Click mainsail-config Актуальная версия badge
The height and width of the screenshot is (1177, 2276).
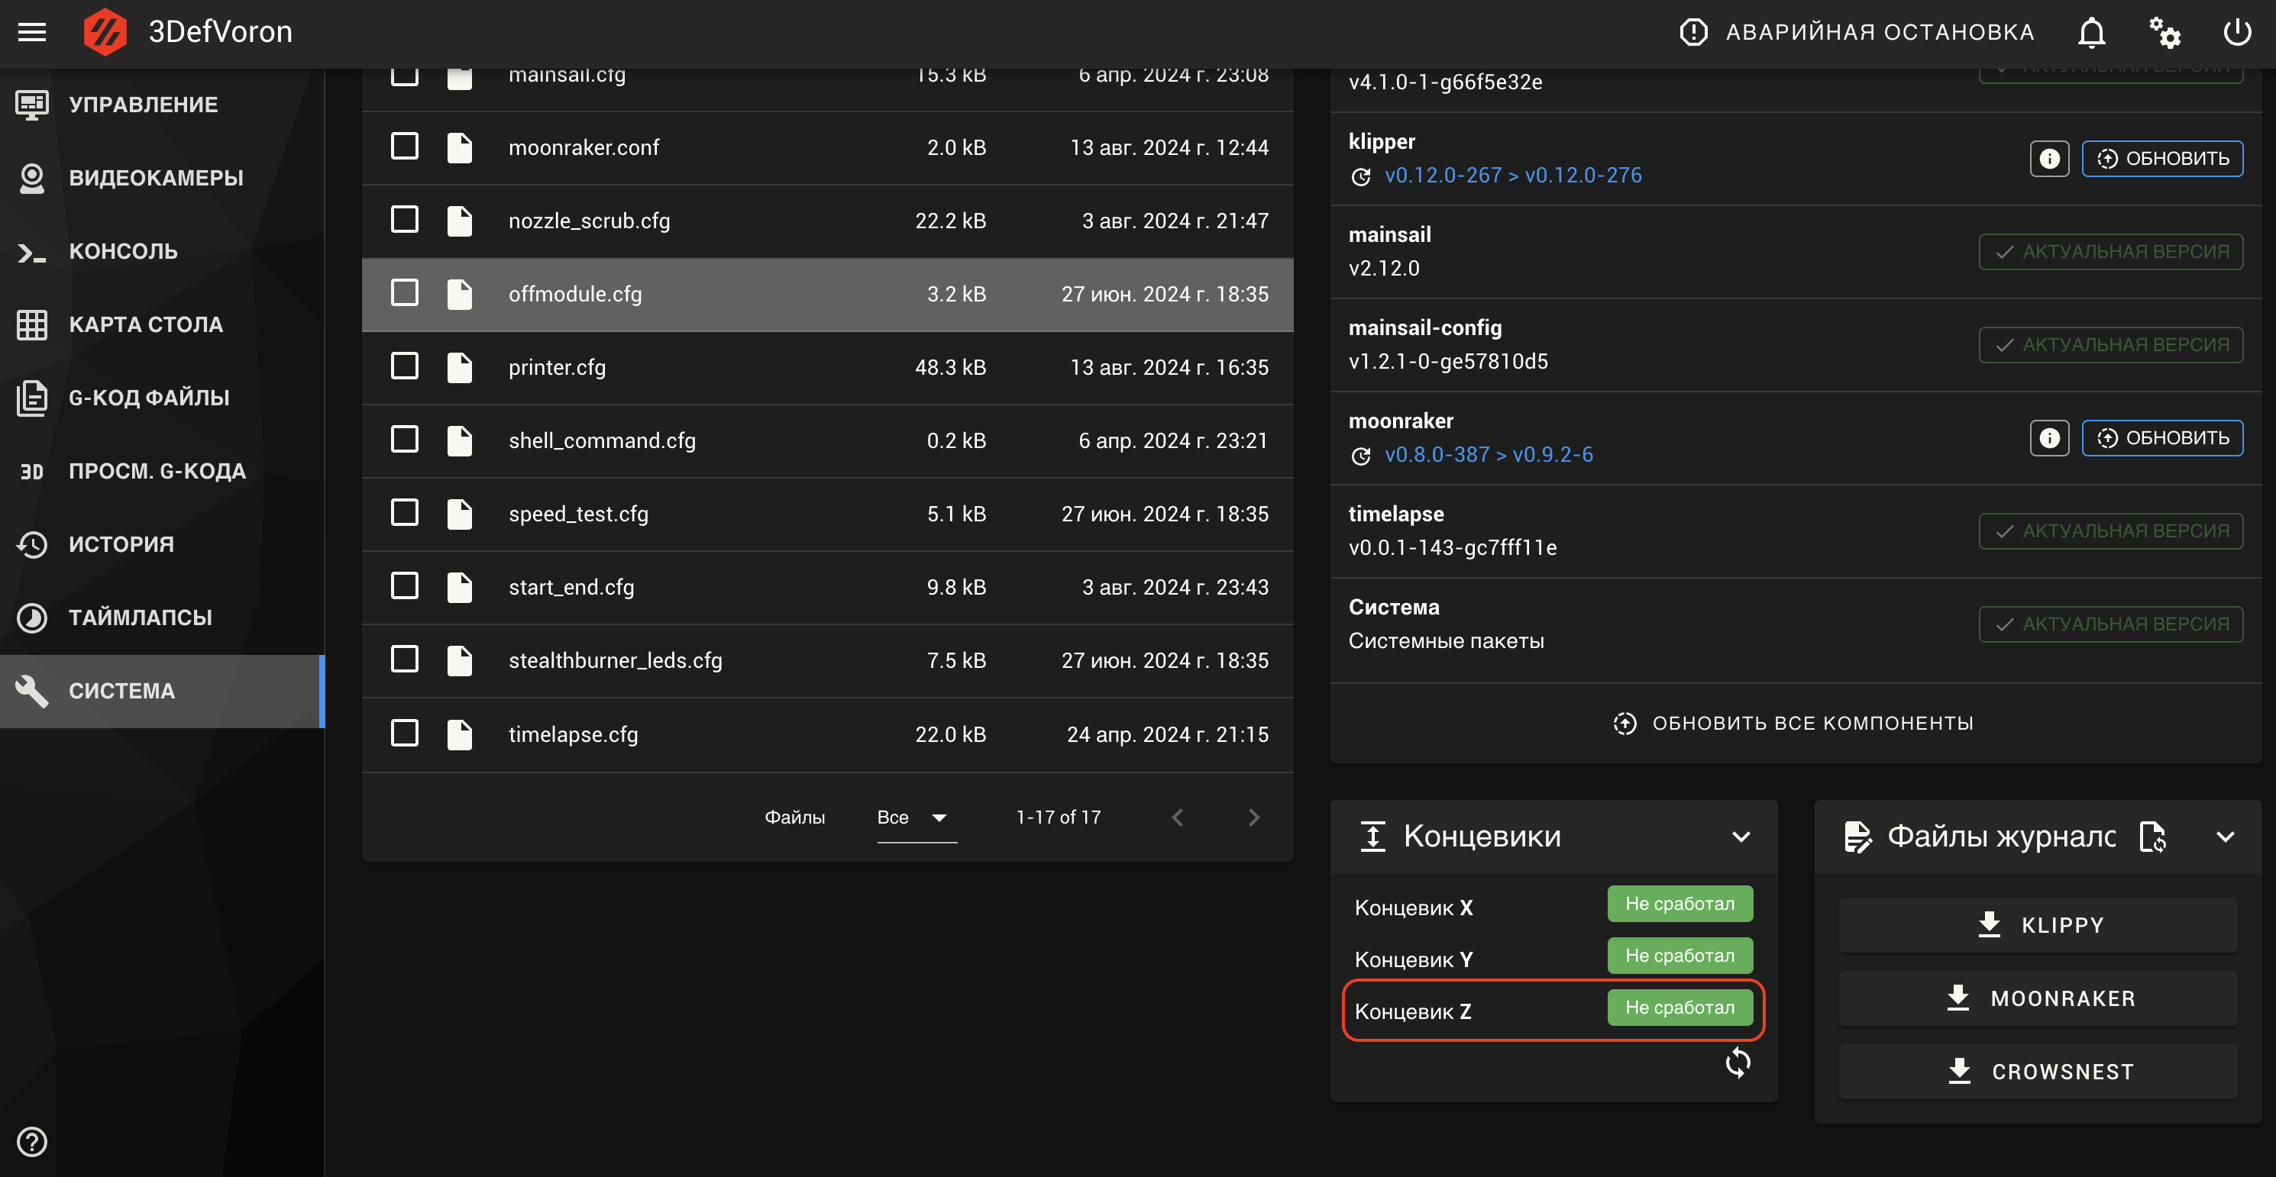pyautogui.click(x=2111, y=344)
